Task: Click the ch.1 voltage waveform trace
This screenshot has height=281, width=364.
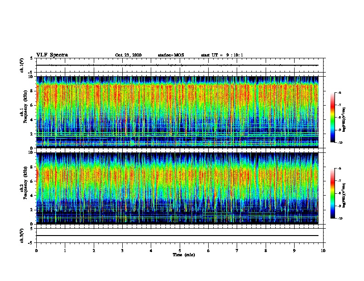Action: pos(177,65)
